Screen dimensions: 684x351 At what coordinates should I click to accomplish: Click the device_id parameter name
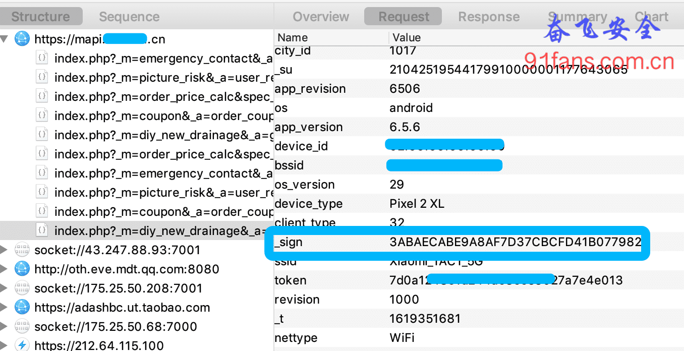301,146
